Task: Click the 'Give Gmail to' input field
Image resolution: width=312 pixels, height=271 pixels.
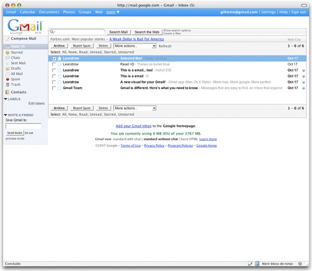Action: pos(23,126)
